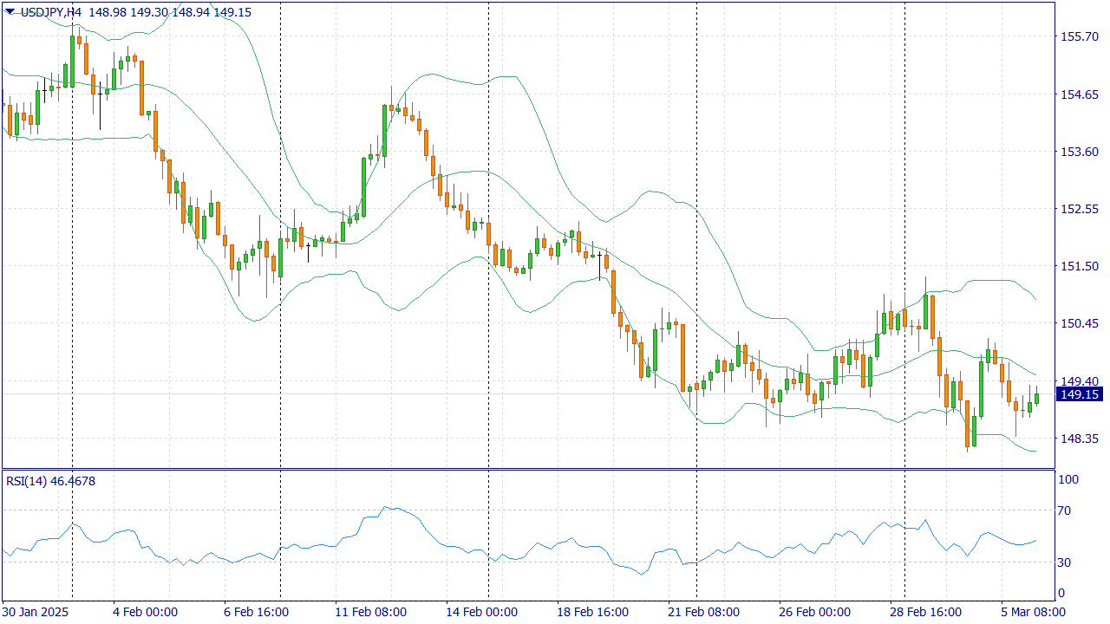This screenshot has height=624, width=1110.
Task: Click the RSI 70 level label
Action: coord(1067,510)
